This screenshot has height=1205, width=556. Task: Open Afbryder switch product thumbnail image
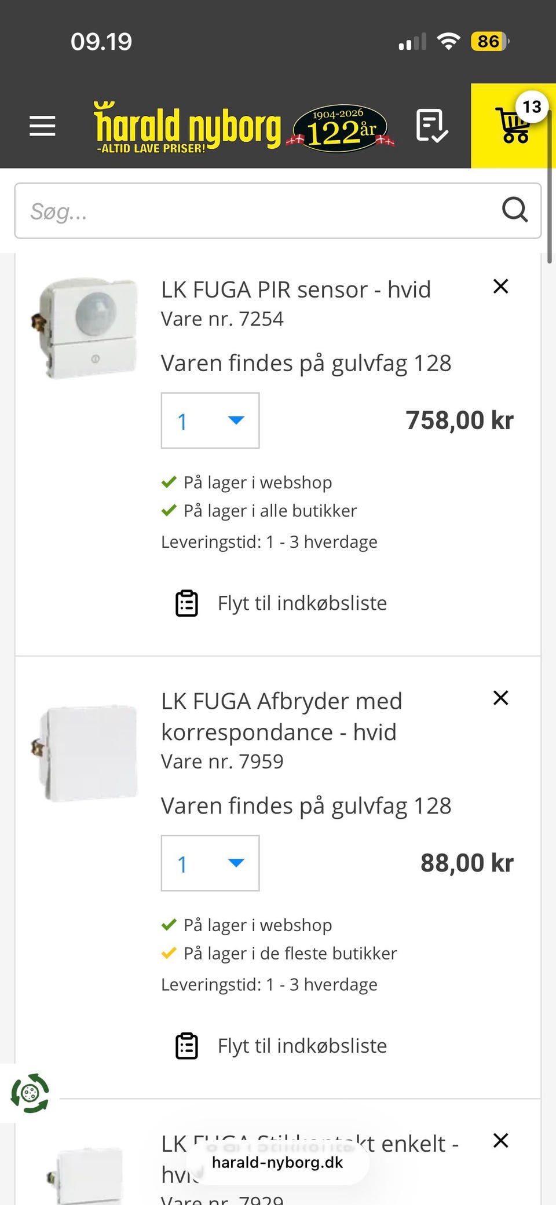tap(85, 753)
